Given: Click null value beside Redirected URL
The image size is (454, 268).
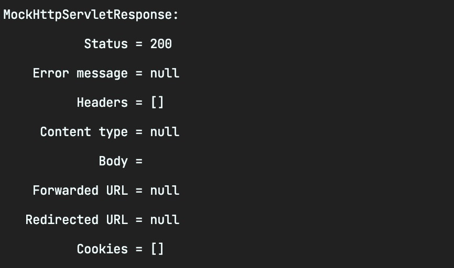Looking at the screenshot, I should point(165,220).
